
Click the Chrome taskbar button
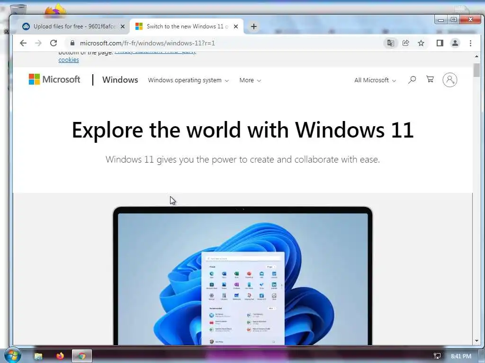tap(81, 356)
